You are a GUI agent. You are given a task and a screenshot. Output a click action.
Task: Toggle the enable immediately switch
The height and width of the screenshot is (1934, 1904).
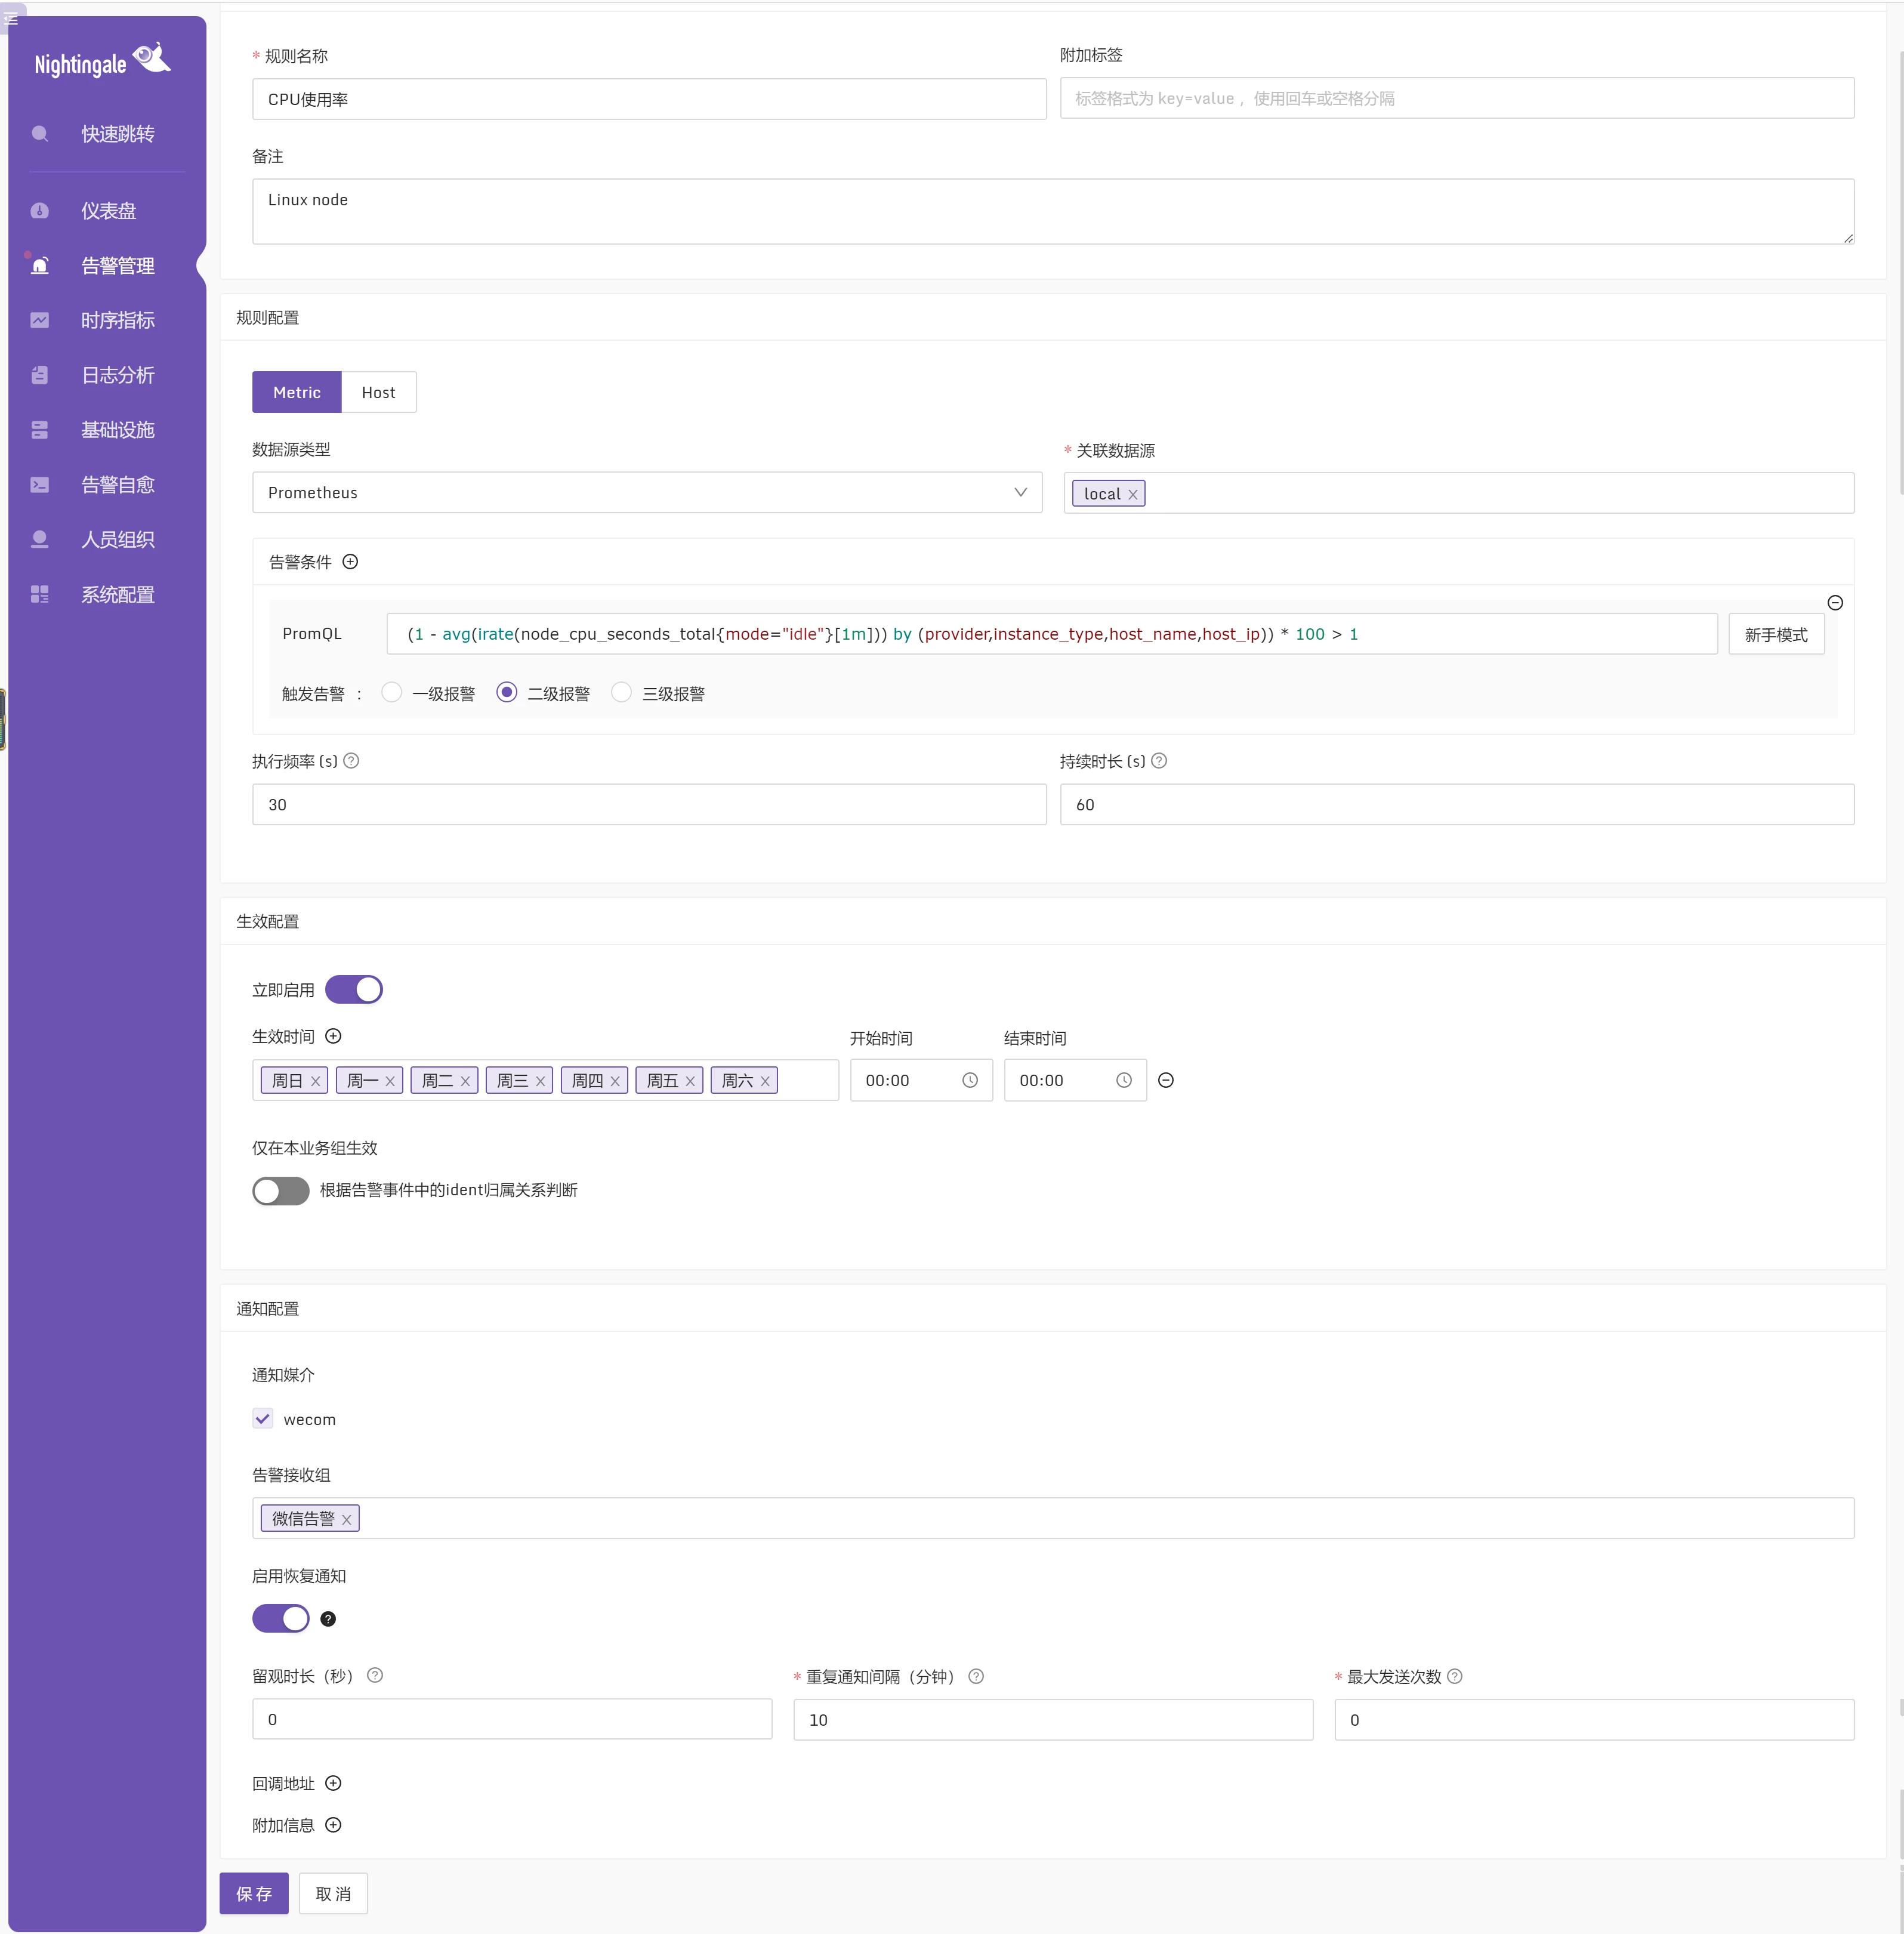[x=354, y=989]
